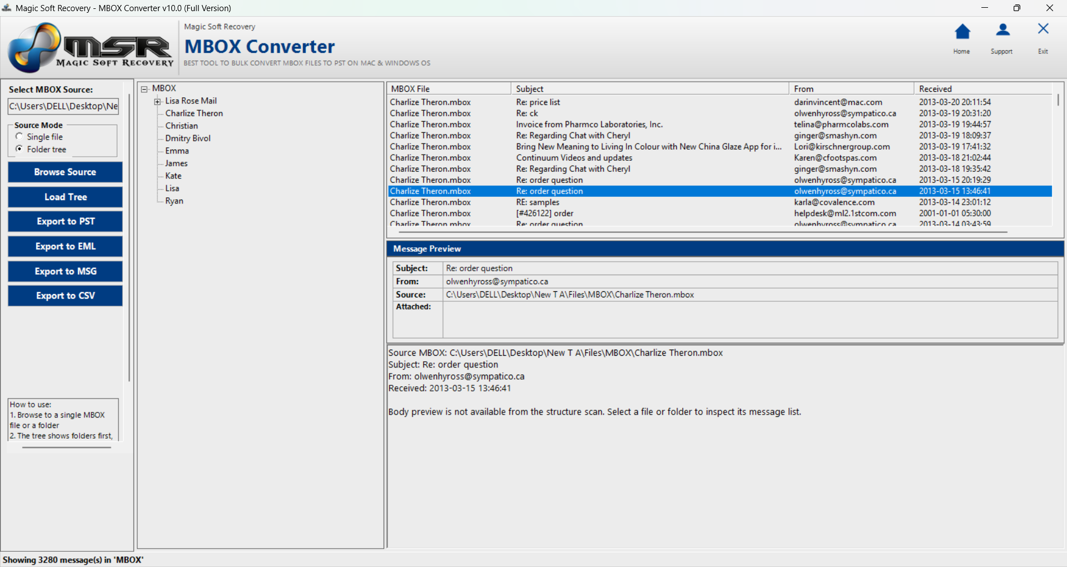1067x567 pixels.
Task: Select Kate in folder tree
Action: click(173, 176)
